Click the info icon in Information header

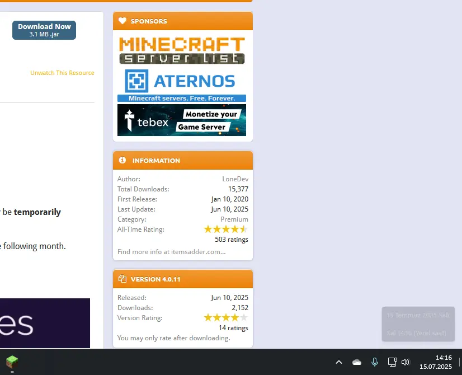pos(122,160)
